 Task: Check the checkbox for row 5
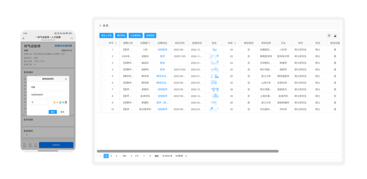[x=101, y=76]
